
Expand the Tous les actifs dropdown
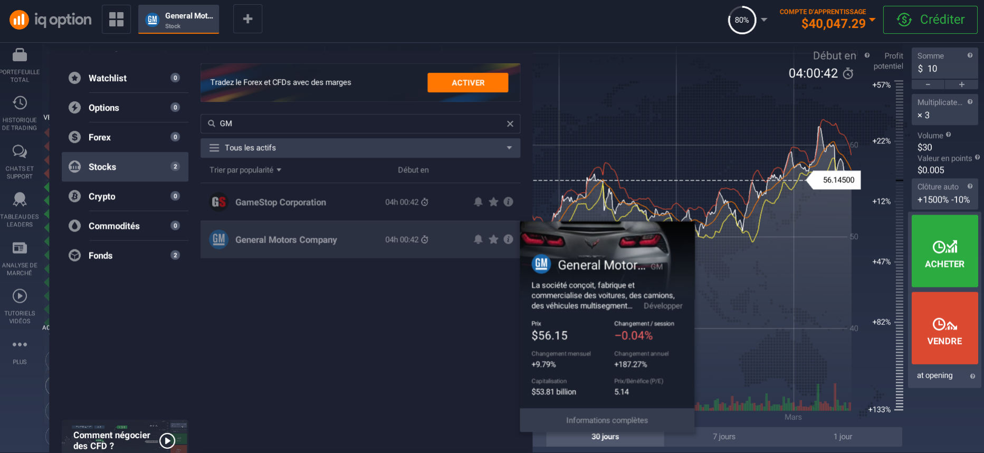pos(360,148)
